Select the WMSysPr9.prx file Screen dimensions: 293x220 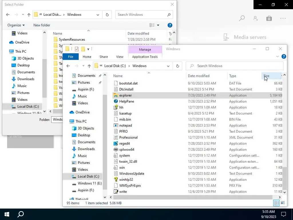(130, 186)
